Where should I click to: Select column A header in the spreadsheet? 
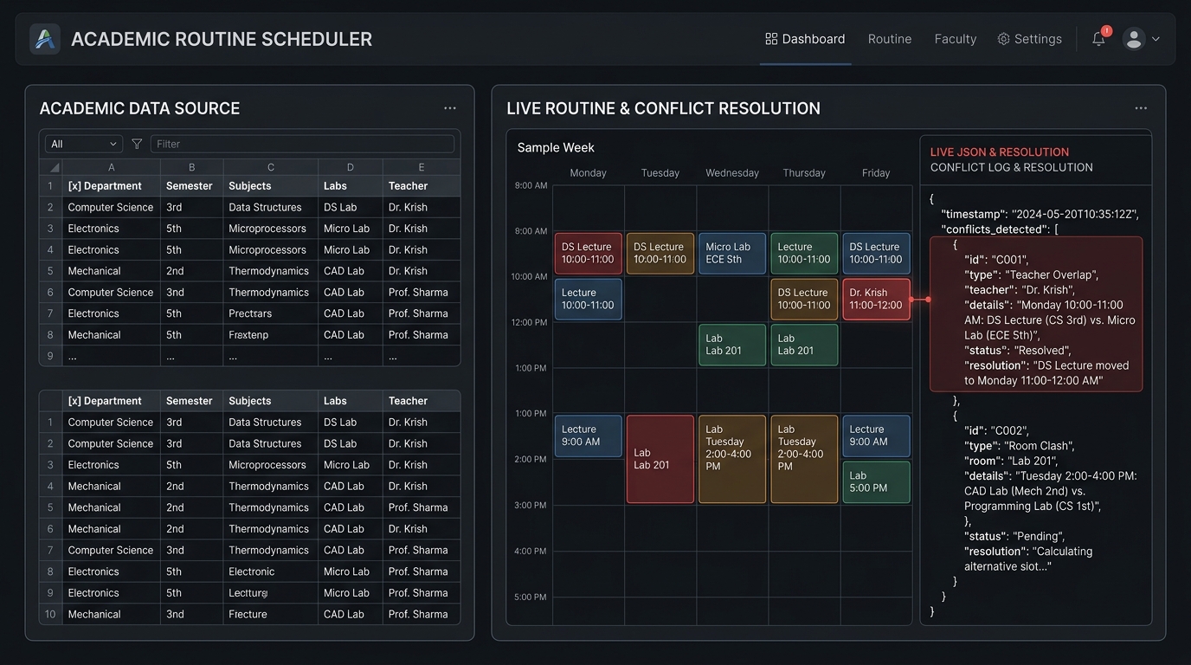(112, 167)
